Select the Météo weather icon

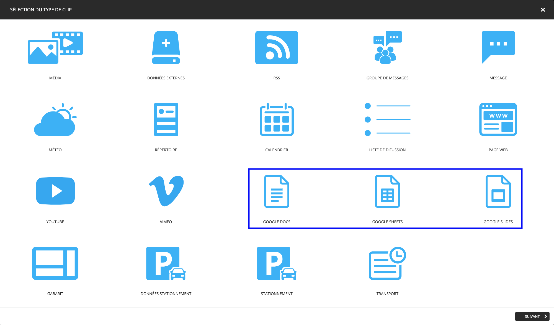pos(55,119)
